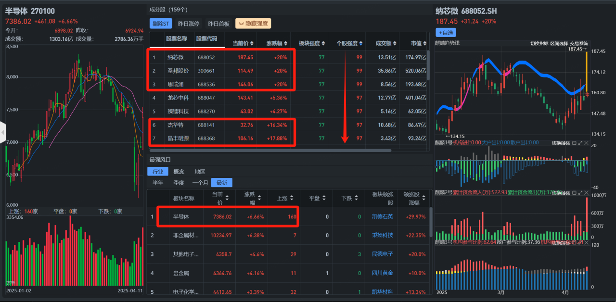Screen dimensions: 616x302
Task: Open the 区间选择 menu
Action: click(559, 43)
